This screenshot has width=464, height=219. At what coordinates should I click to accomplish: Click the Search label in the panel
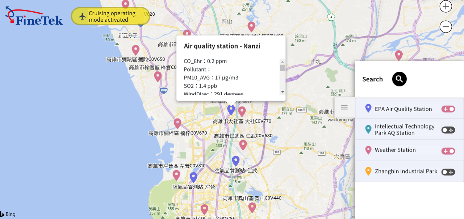(x=372, y=79)
